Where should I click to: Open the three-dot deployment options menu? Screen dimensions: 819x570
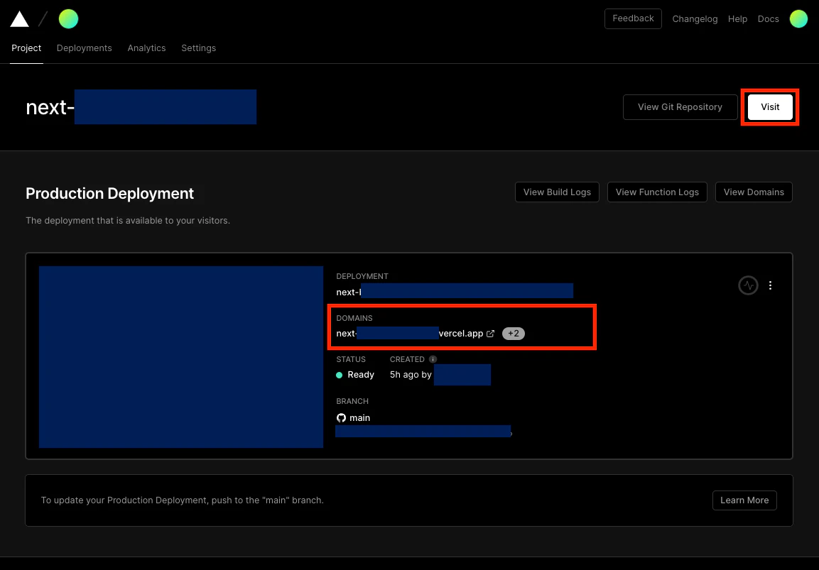point(771,285)
